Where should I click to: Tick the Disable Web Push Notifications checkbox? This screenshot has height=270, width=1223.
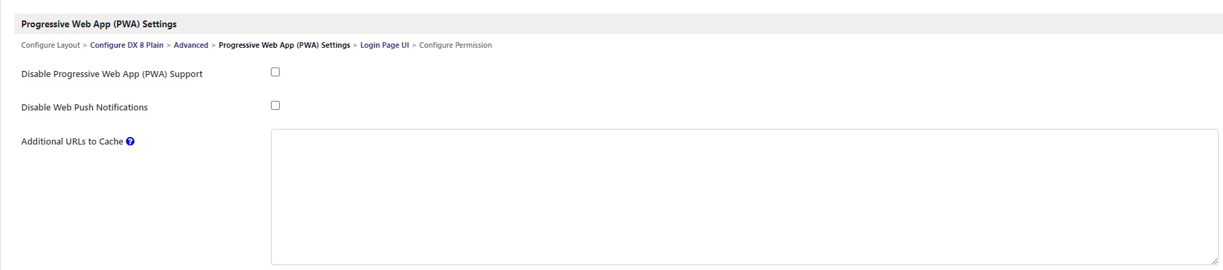275,105
